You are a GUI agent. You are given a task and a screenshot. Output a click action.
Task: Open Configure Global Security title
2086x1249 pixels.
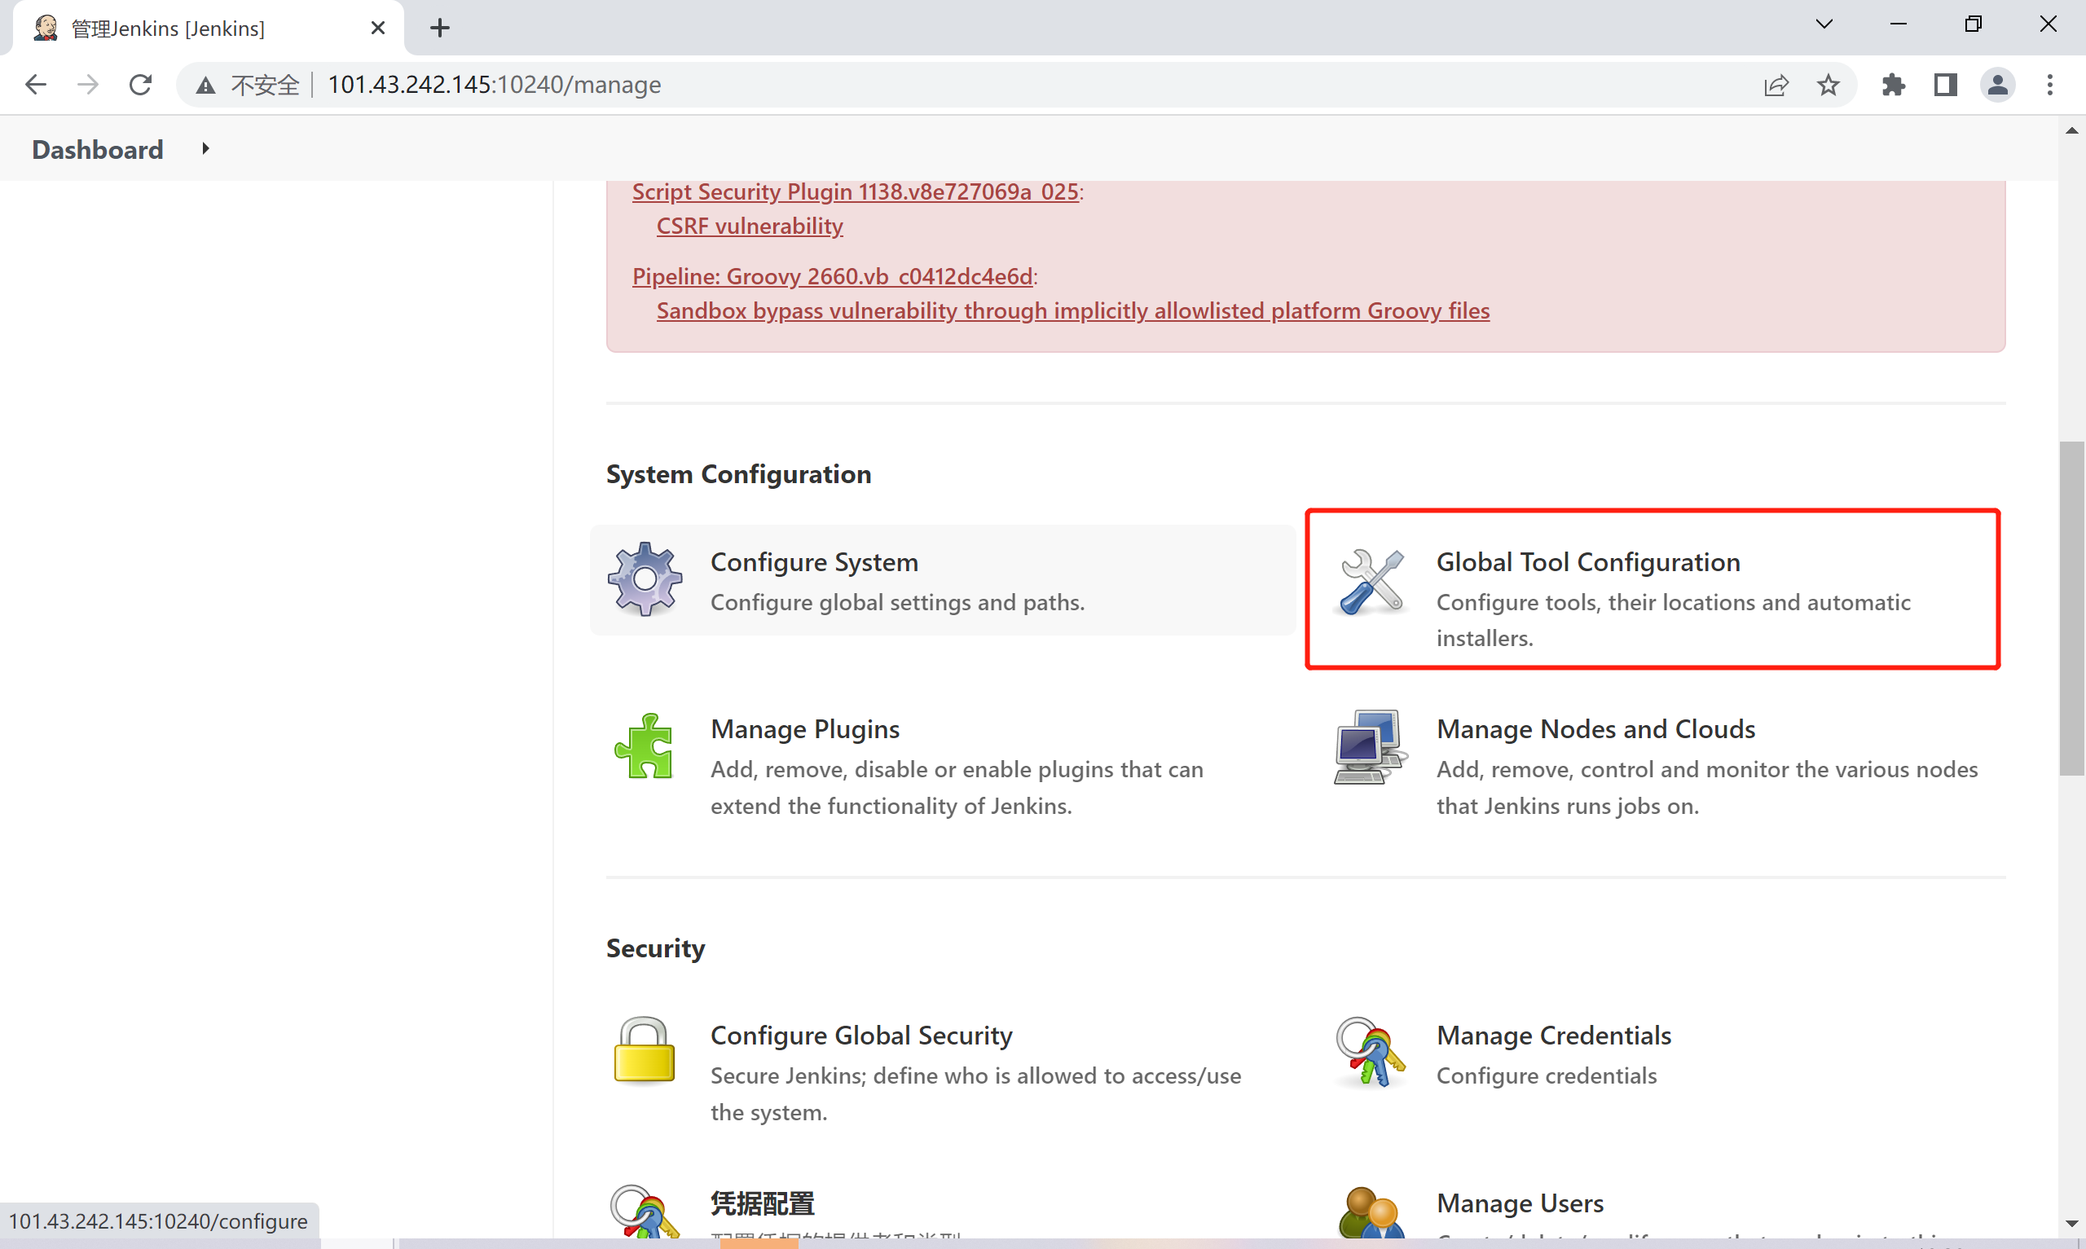pos(860,1036)
